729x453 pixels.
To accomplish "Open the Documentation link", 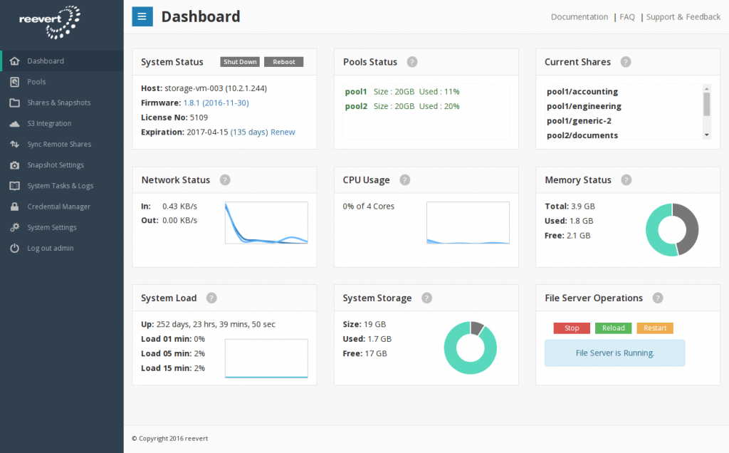I will [x=579, y=17].
